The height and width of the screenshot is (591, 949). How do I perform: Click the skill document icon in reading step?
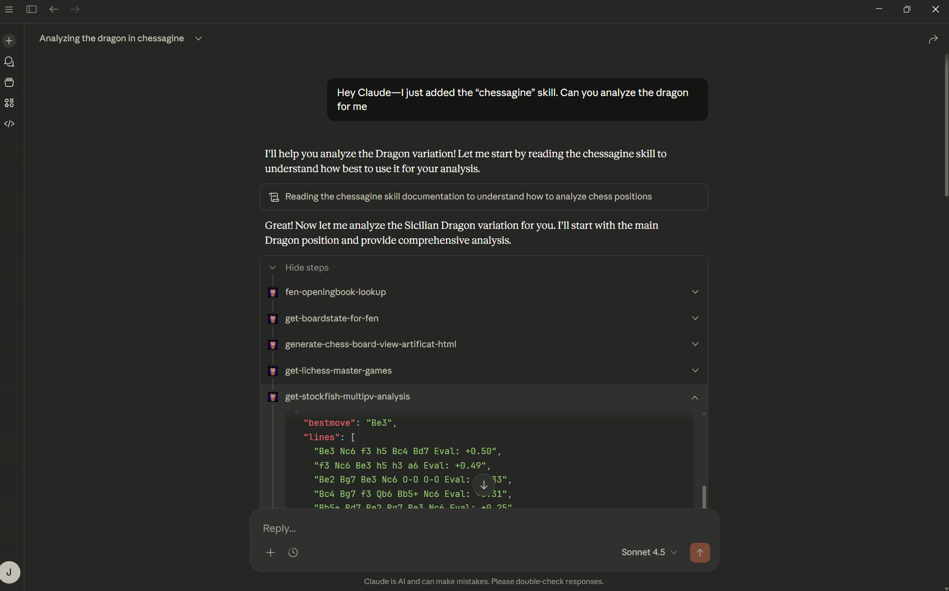(x=274, y=197)
